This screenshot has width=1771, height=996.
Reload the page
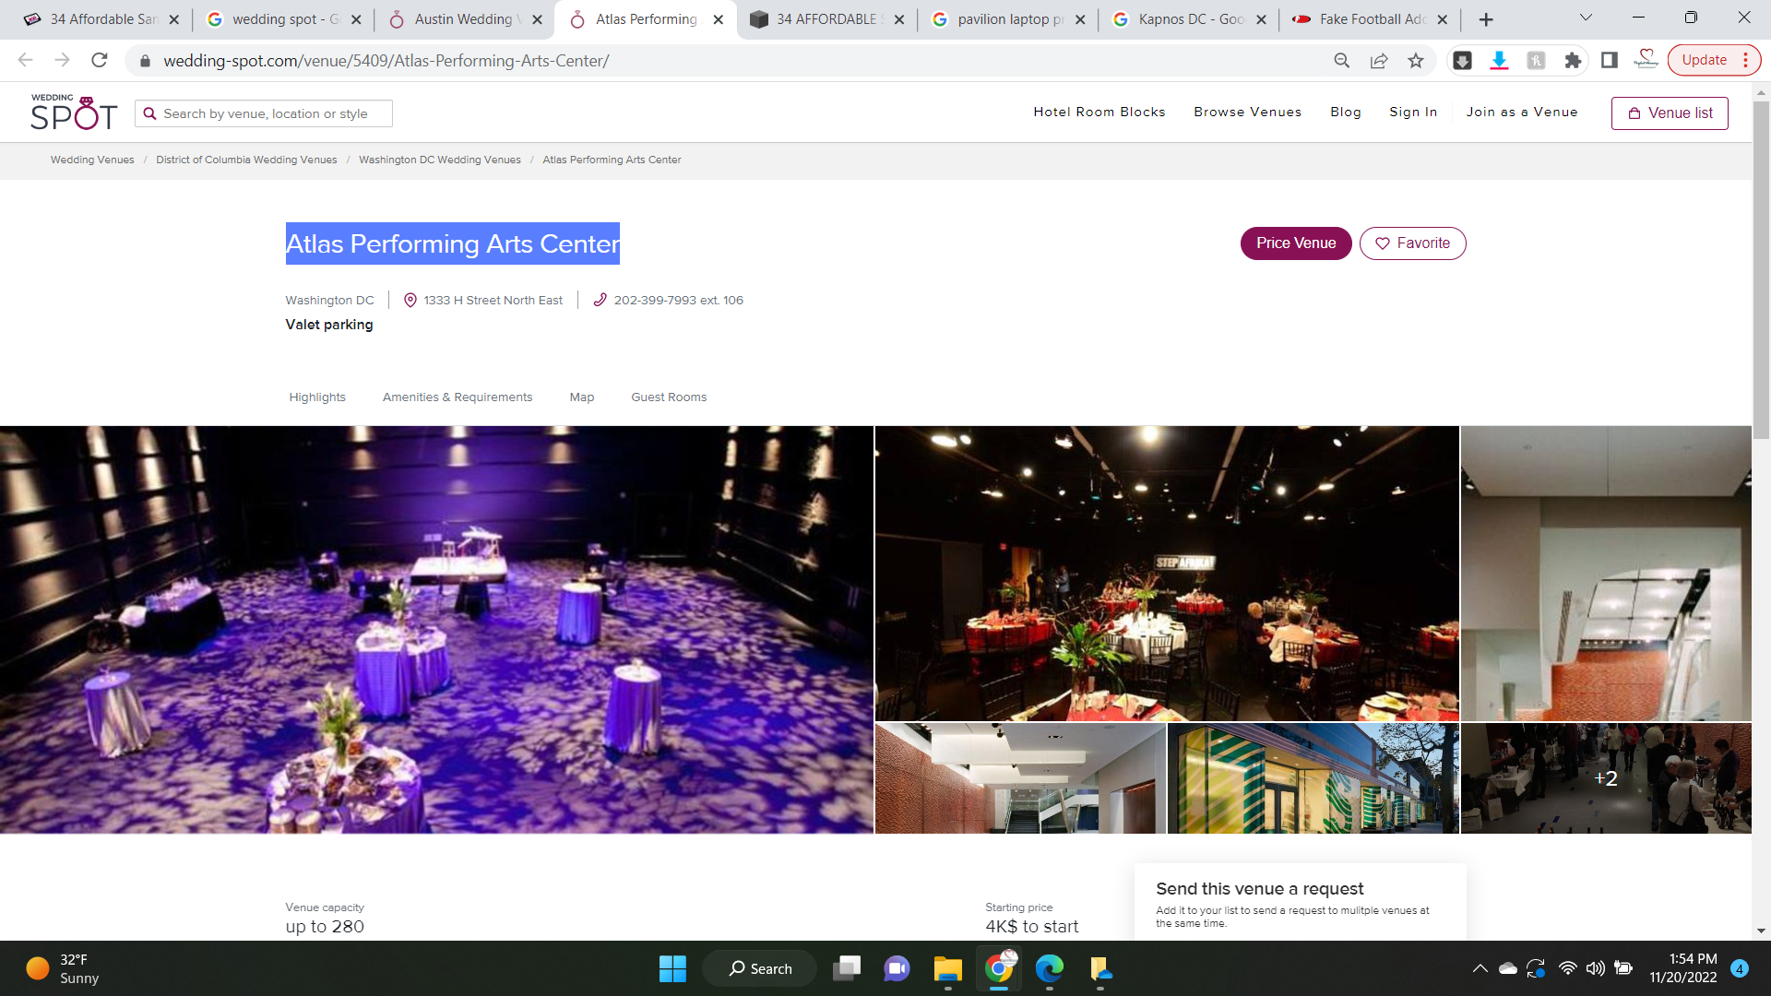point(100,61)
